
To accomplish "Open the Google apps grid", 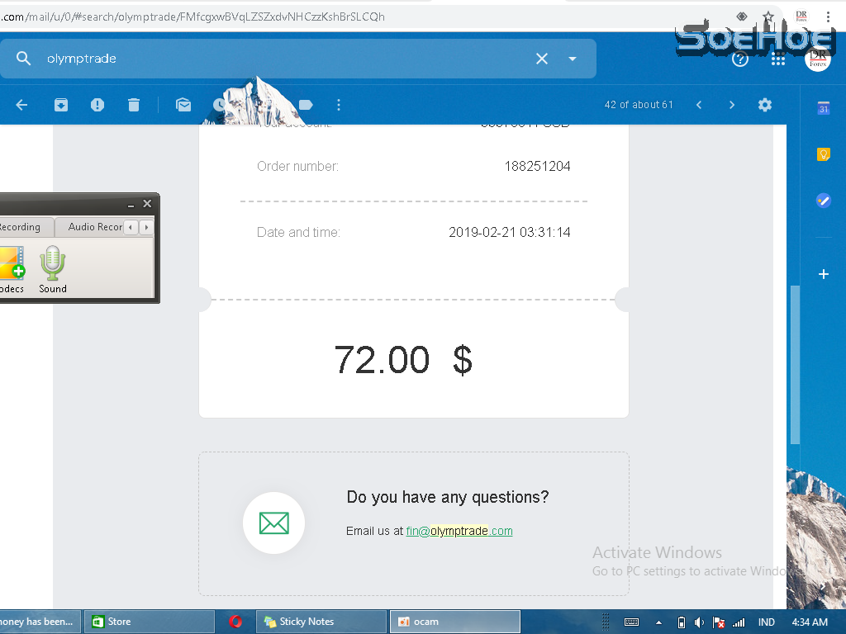I will pyautogui.click(x=777, y=59).
